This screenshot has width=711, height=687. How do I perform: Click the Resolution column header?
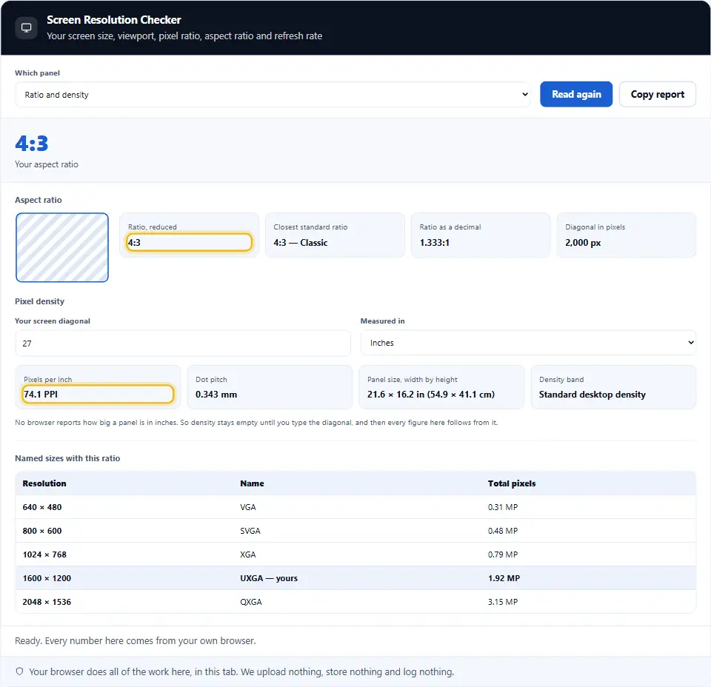click(44, 483)
